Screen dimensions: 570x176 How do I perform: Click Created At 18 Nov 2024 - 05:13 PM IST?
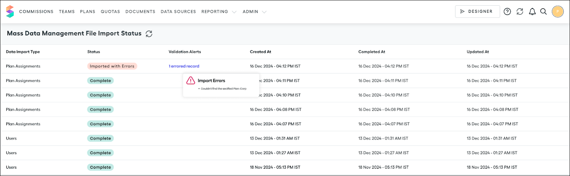(x=275, y=167)
